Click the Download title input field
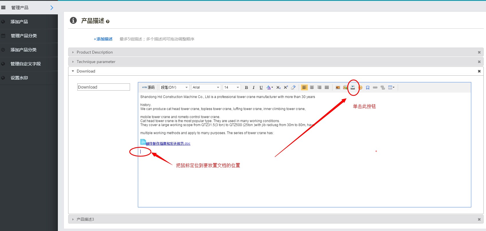 [x=104, y=87]
